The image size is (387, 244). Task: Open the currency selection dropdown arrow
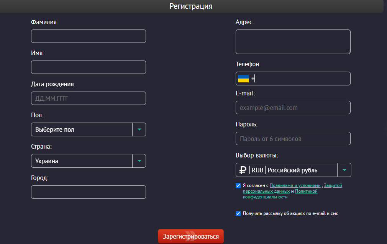[344, 170]
